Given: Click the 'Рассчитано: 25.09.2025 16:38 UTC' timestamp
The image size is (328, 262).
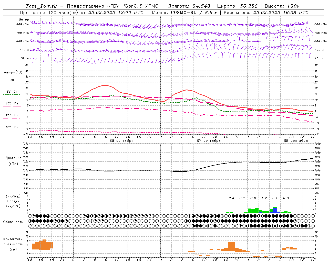Looking at the screenshot, I should [x=266, y=13].
